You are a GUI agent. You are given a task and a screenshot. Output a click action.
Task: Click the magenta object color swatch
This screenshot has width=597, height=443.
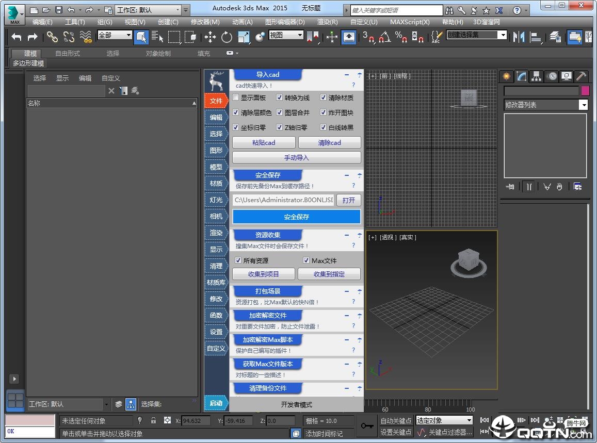(x=585, y=91)
